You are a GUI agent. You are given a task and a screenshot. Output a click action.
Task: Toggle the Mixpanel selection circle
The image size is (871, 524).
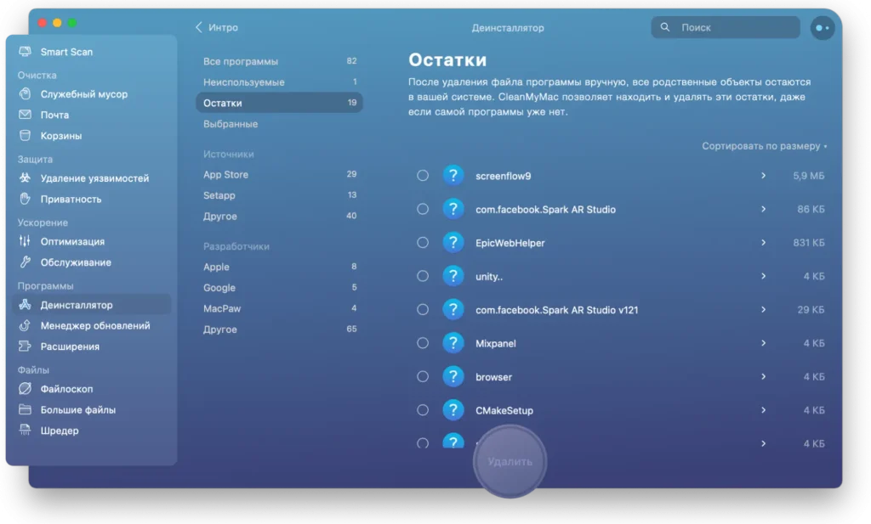click(x=423, y=343)
